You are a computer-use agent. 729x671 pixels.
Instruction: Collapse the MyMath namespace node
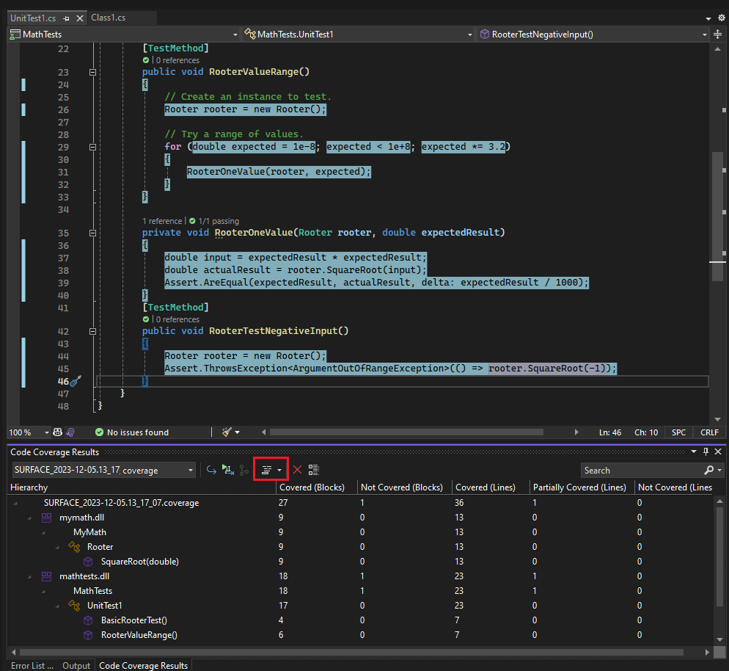pyautogui.click(x=44, y=532)
